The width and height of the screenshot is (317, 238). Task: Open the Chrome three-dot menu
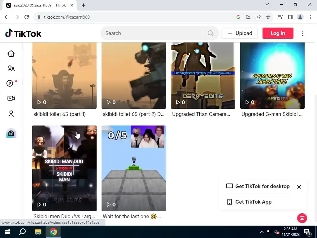pos(310,17)
